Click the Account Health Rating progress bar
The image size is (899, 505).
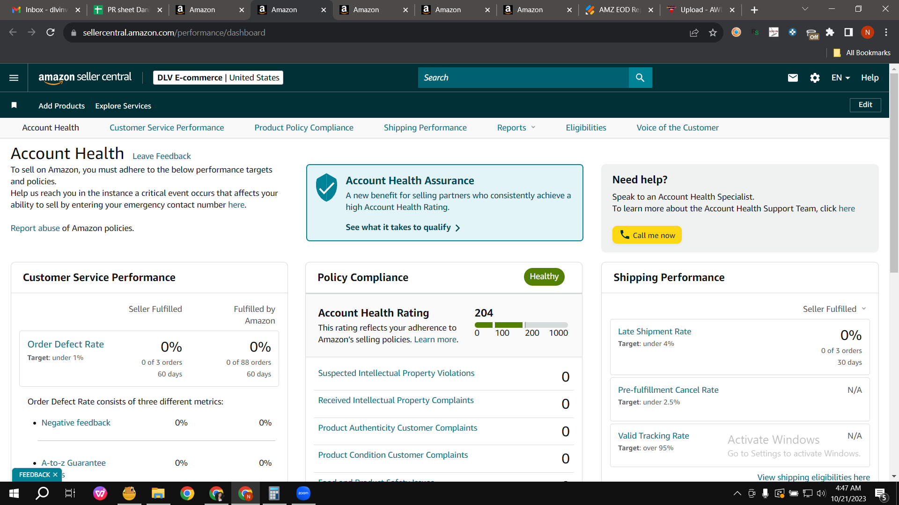[521, 325]
